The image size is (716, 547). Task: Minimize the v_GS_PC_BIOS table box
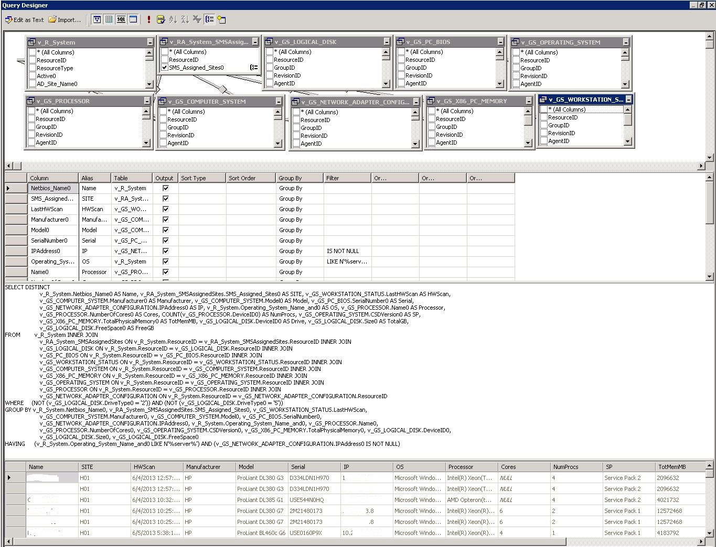pyautogui.click(x=501, y=42)
